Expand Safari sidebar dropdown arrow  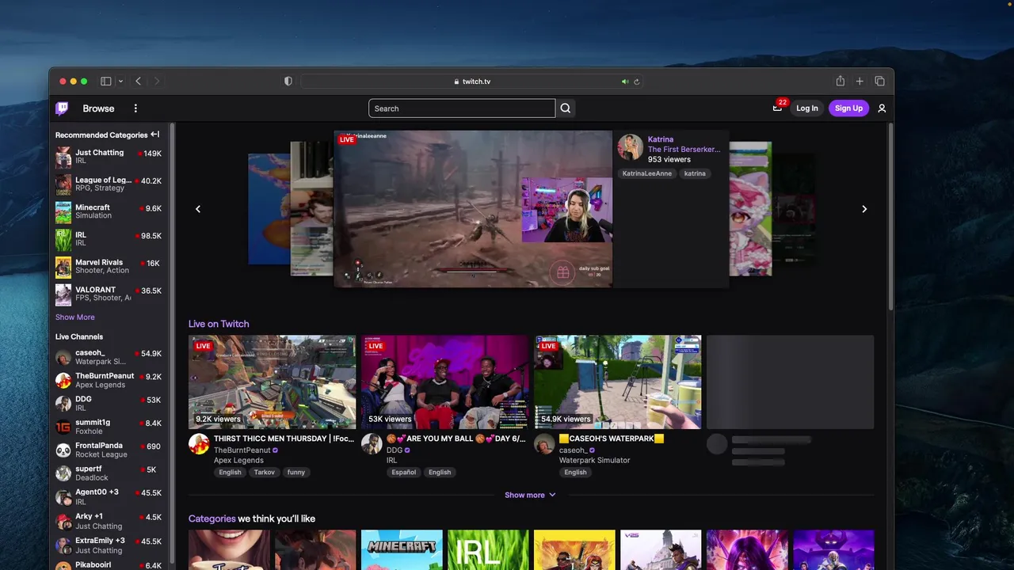click(x=120, y=82)
